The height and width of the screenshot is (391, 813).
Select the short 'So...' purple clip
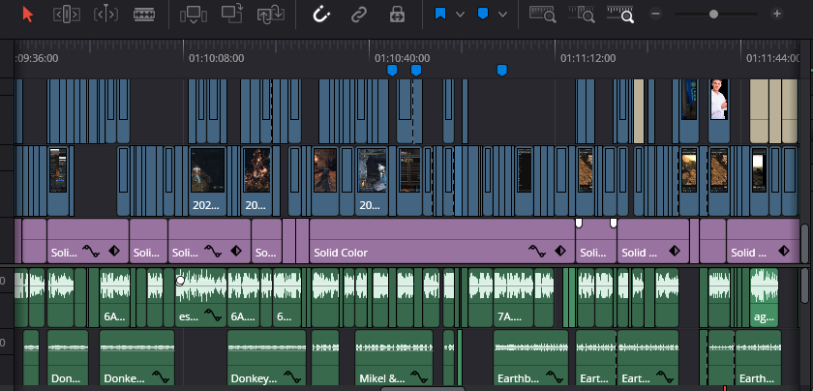click(266, 241)
